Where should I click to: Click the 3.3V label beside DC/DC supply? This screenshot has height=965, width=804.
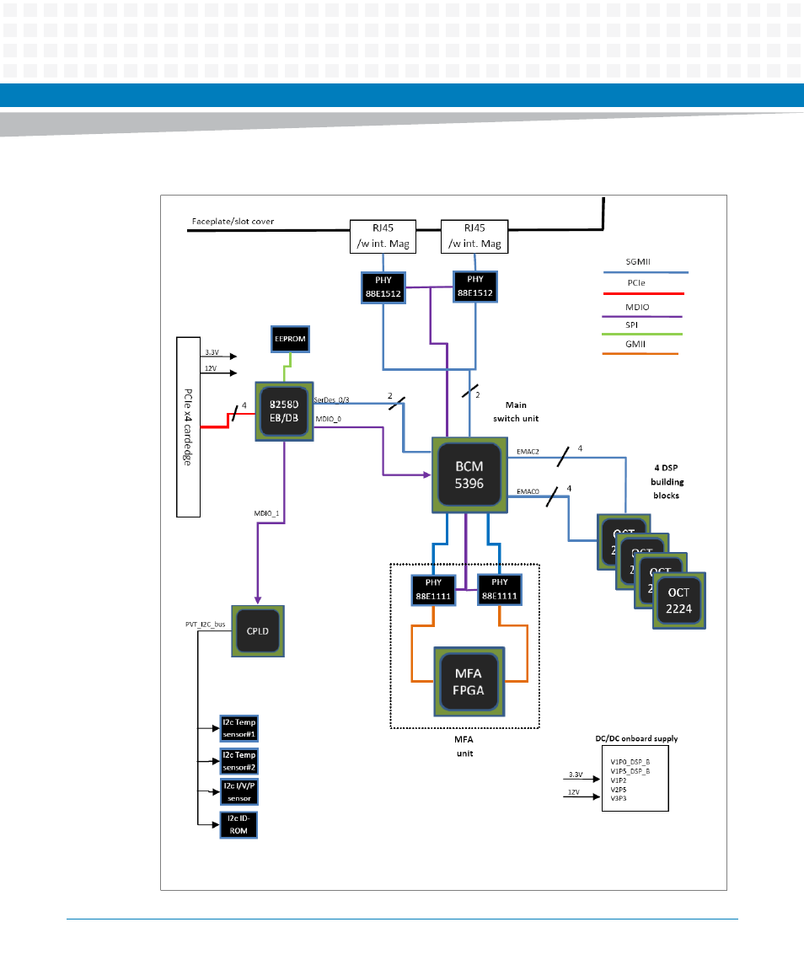click(576, 775)
